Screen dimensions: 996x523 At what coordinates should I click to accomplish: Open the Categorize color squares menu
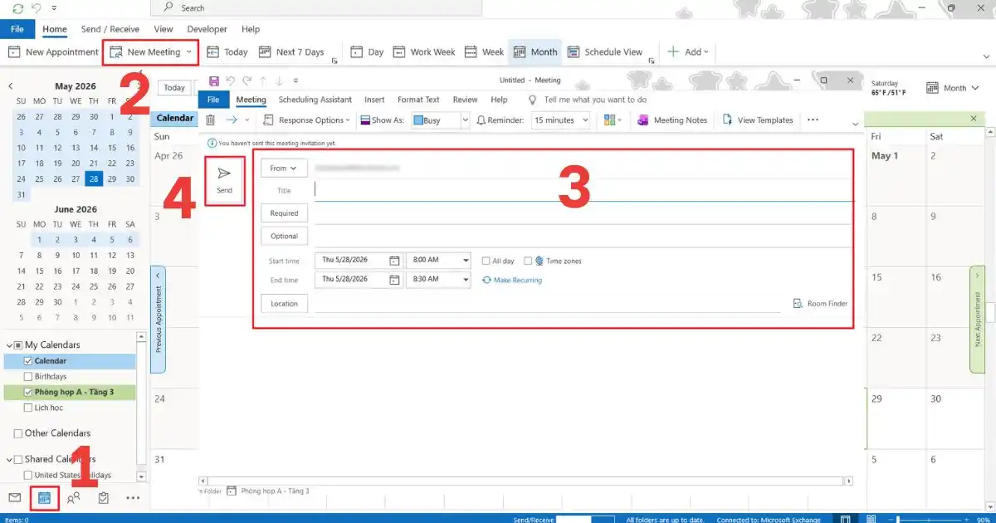click(613, 120)
